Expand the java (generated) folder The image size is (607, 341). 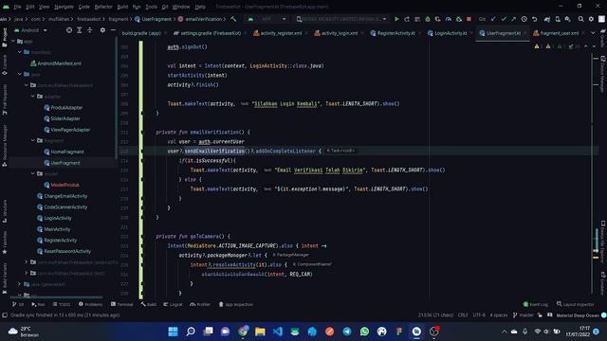[20, 284]
